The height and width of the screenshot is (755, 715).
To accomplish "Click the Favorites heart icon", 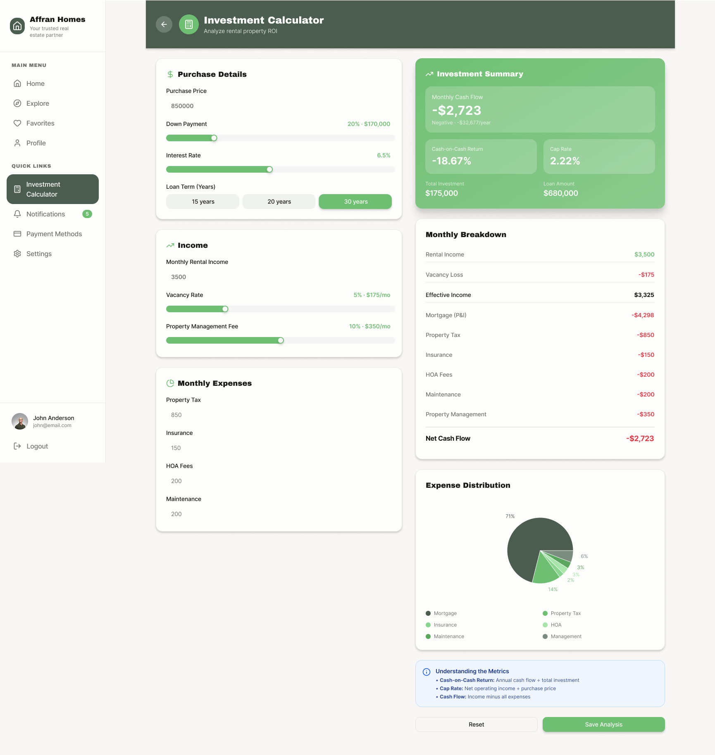I will click(17, 123).
